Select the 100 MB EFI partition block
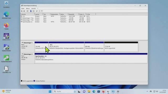Image resolution: width=168 pixels, height=94 pixels. click(x=41, y=47)
